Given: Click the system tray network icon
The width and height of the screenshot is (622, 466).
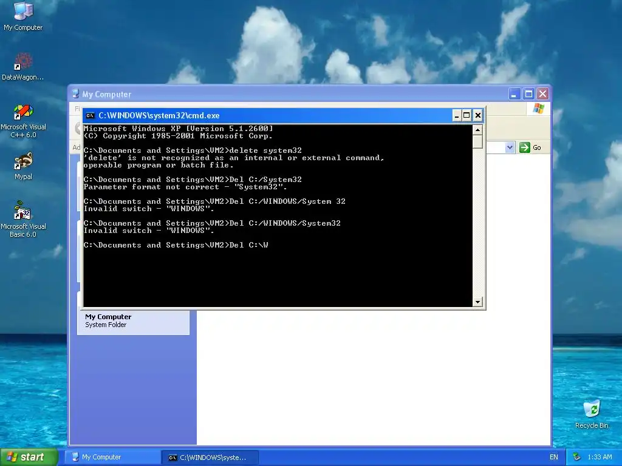Looking at the screenshot, I should tap(577, 457).
